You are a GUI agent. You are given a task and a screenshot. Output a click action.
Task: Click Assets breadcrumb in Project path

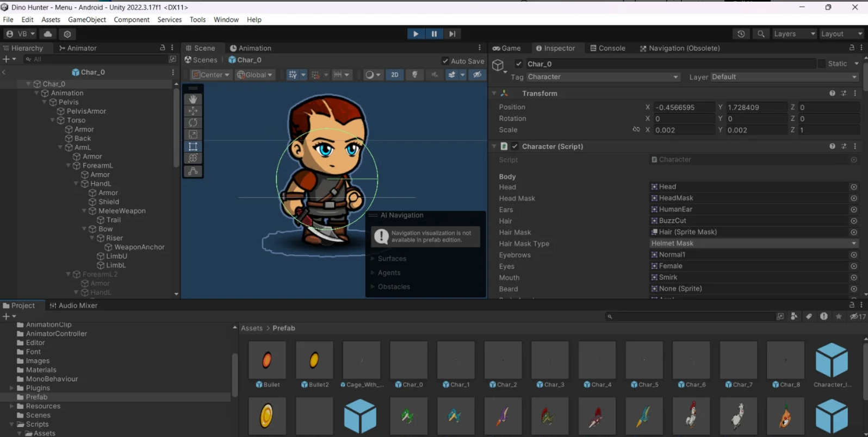pos(252,328)
